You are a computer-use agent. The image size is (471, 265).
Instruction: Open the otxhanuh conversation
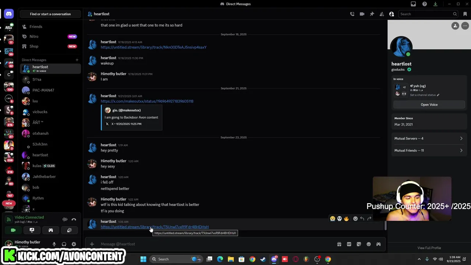[50, 133]
